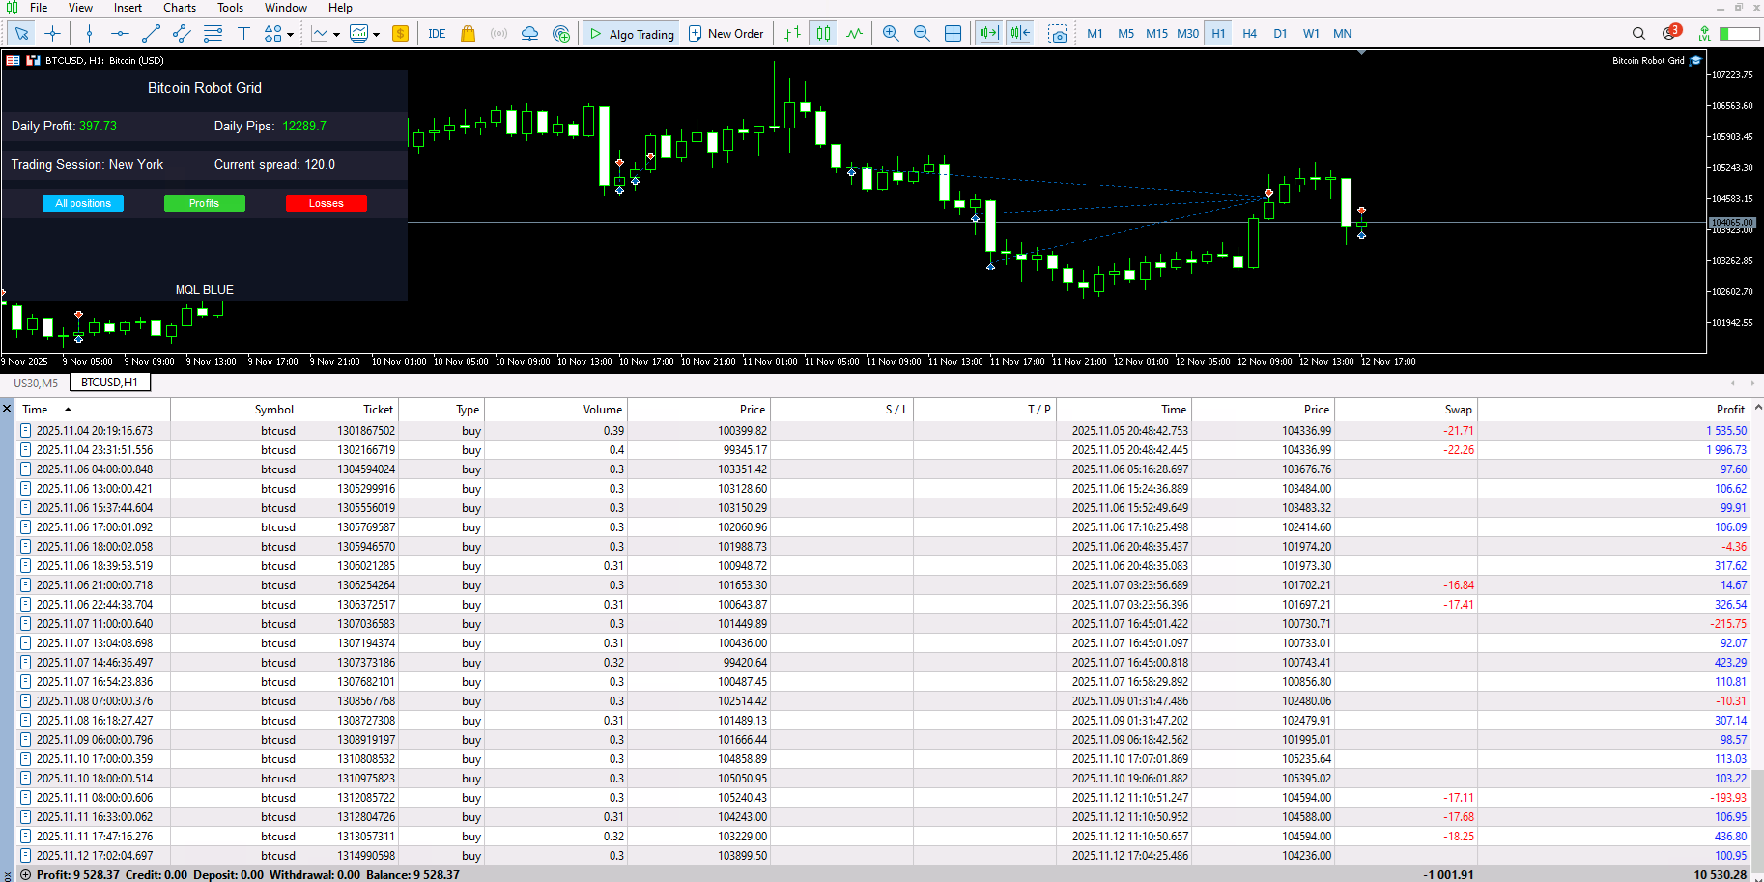Zoom in on the chart

[891, 34]
